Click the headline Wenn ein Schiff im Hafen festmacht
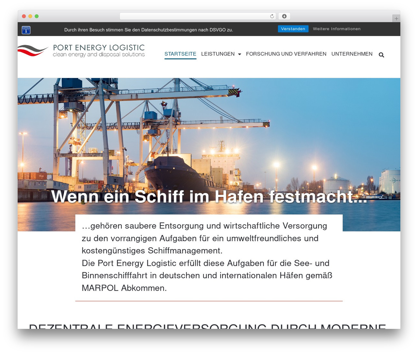 (209, 196)
